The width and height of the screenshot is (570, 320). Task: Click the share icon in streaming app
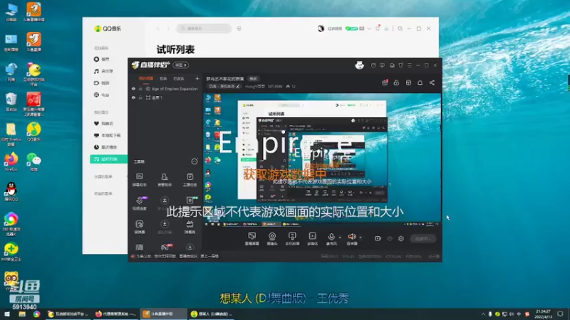[432, 82]
